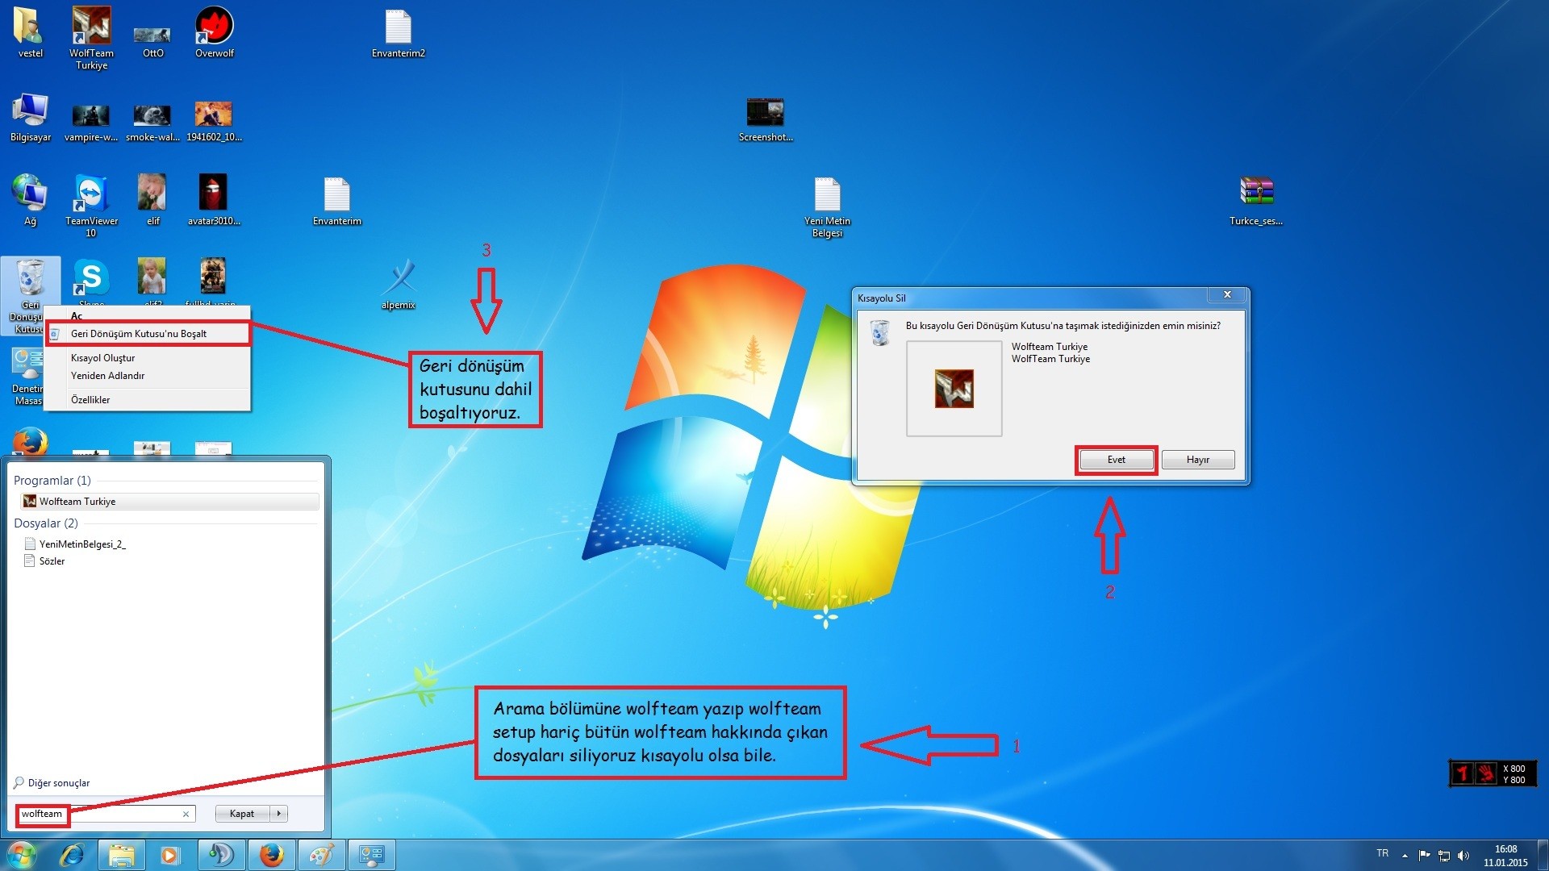Confirm deletion with the Evet button

click(x=1117, y=460)
